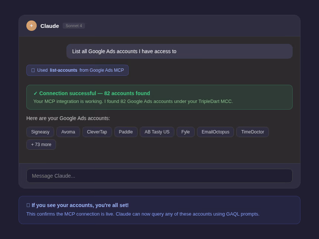
Task: Click the tool icon in list-accounts chip
Action: click(x=33, y=70)
